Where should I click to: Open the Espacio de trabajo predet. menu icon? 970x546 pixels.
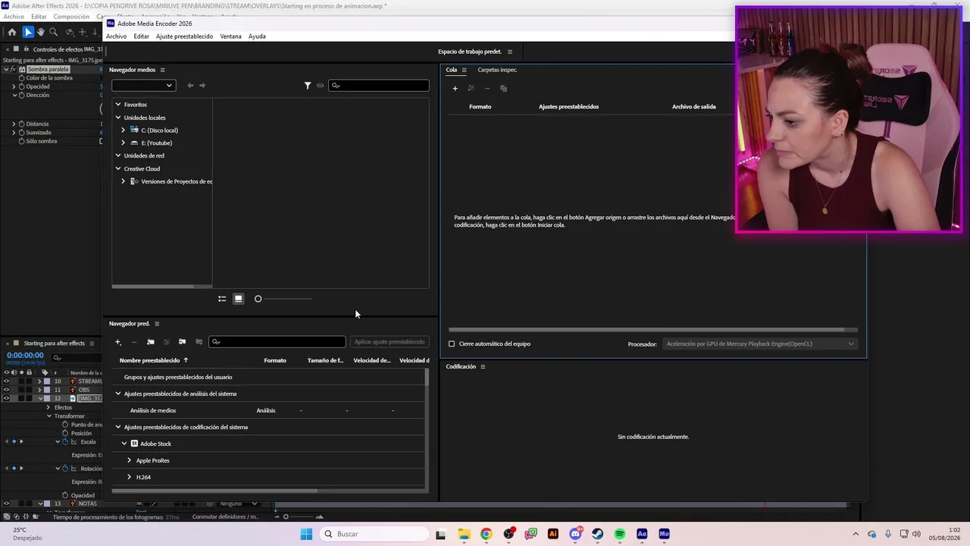tap(510, 52)
